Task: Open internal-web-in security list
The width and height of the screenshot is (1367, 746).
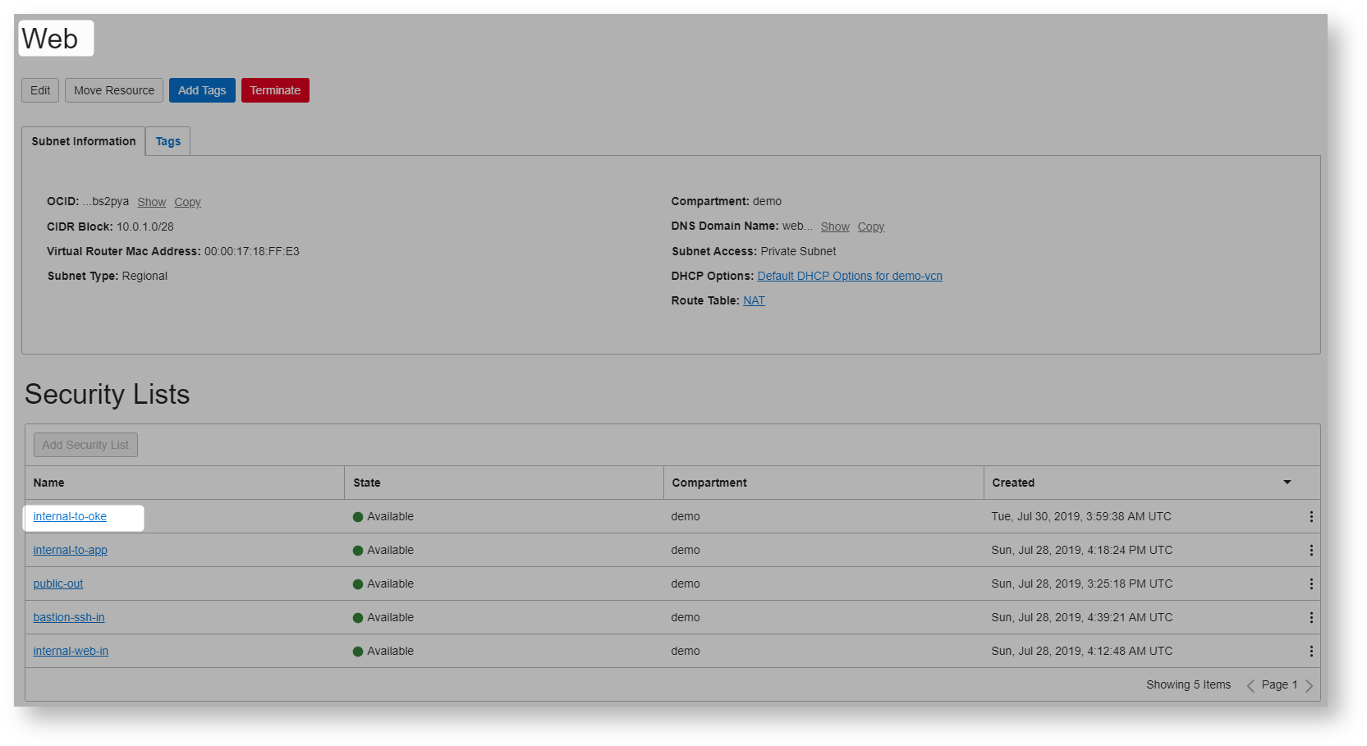Action: (x=71, y=651)
